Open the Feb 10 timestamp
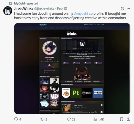The image size is (134, 124). [62, 8]
